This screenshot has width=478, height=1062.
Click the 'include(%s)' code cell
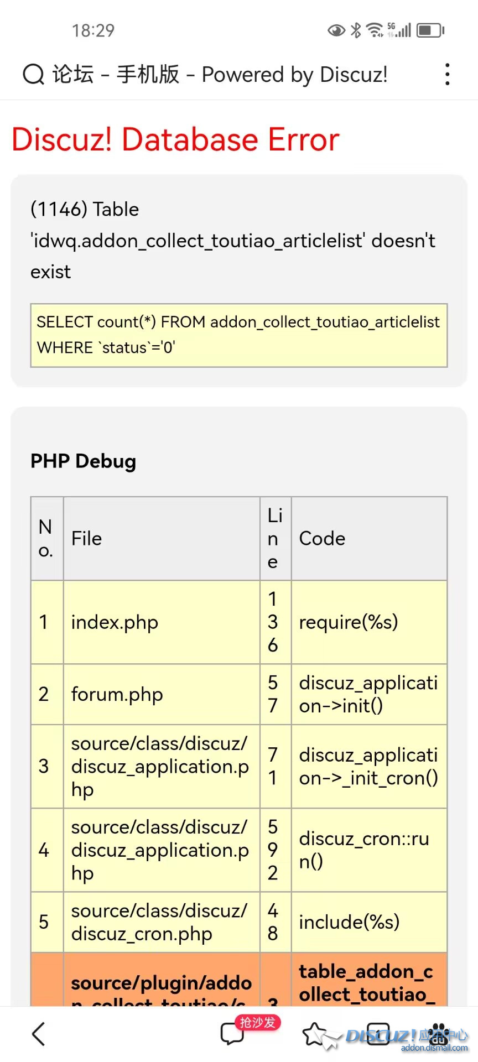(369, 922)
